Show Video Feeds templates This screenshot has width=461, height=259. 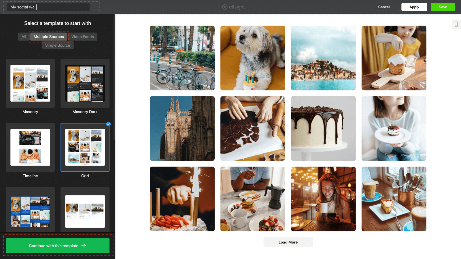(83, 37)
